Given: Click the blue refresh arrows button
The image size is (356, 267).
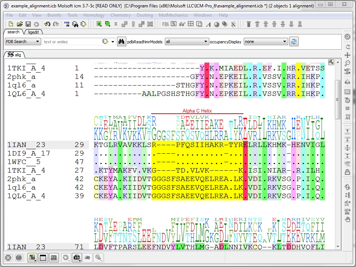Looking at the screenshot, I should tap(294, 41).
